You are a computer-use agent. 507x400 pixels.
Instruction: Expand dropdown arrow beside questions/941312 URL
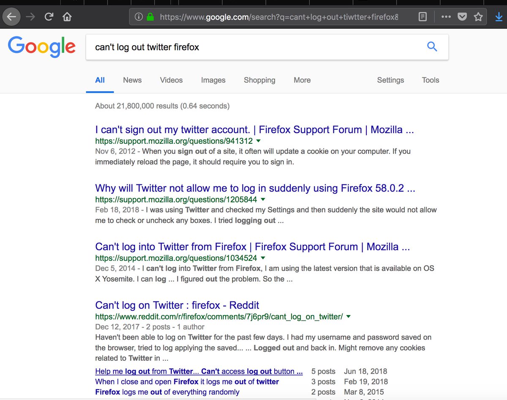click(259, 141)
